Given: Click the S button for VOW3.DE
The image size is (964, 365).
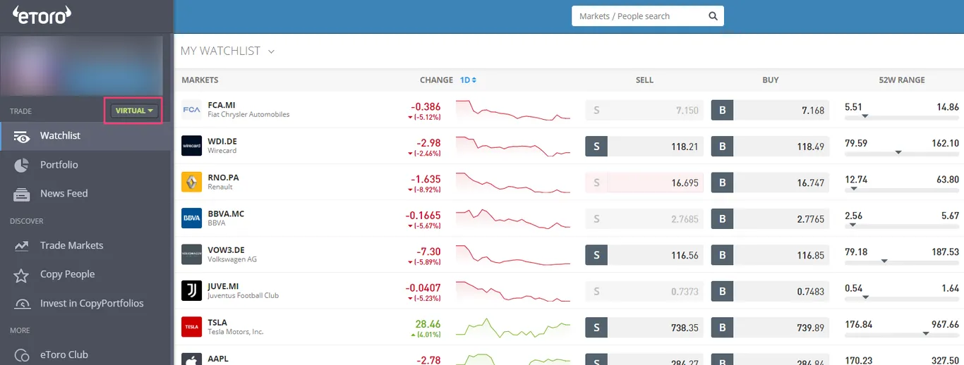Looking at the screenshot, I should 596,256.
